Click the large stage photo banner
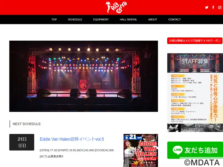 [x=84, y=76]
